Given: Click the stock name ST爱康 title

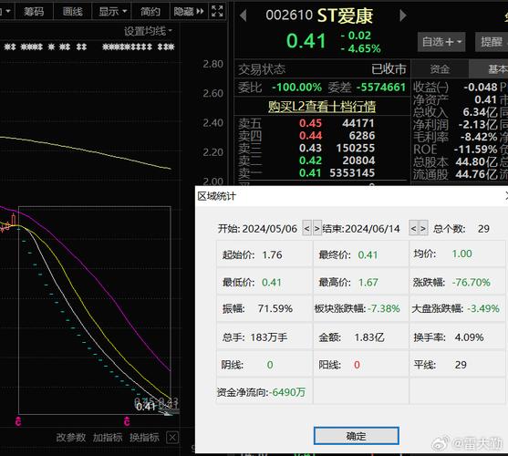Looking at the screenshot, I should tap(345, 16).
